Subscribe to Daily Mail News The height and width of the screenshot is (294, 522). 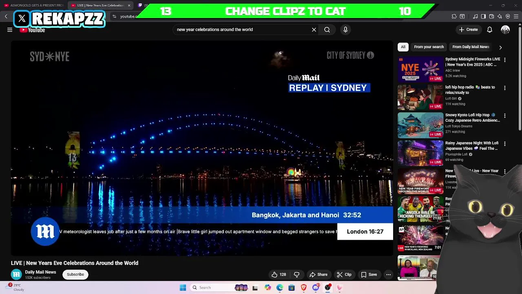[x=75, y=274]
